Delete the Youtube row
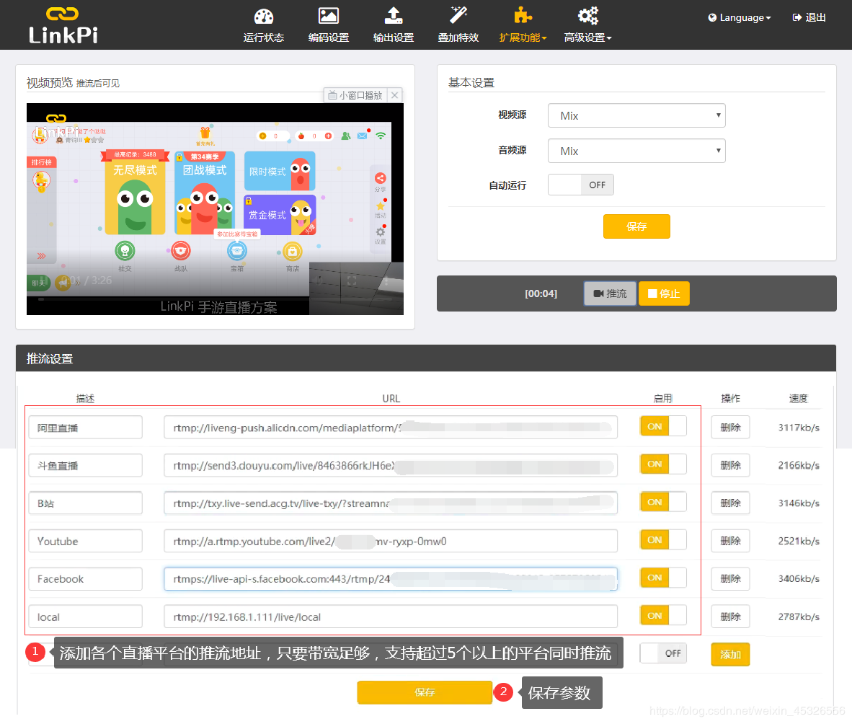 (730, 541)
